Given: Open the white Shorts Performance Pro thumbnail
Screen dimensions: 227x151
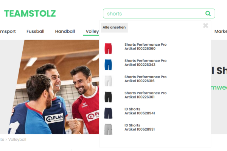Looking at the screenshot, I should (108, 81).
